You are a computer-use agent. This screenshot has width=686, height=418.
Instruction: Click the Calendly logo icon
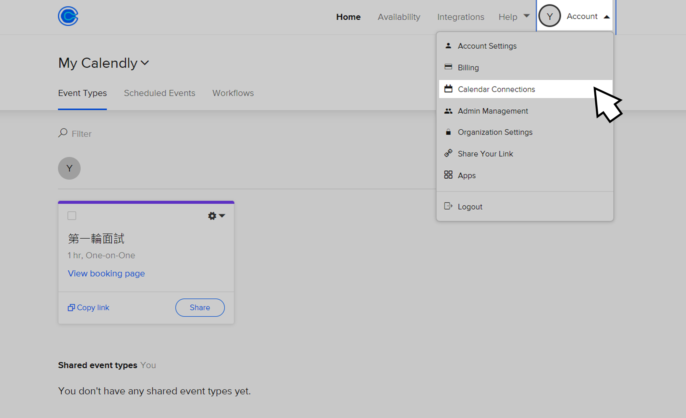click(68, 16)
